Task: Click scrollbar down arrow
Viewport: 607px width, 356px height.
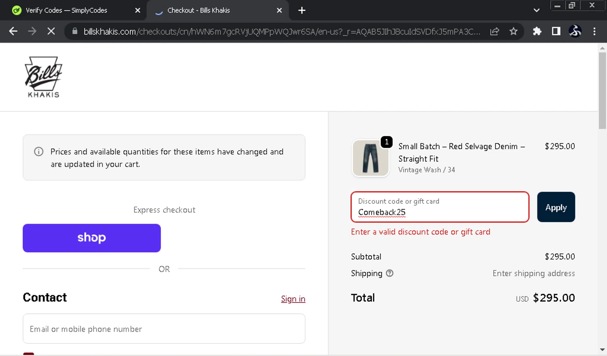Action: [x=603, y=349]
